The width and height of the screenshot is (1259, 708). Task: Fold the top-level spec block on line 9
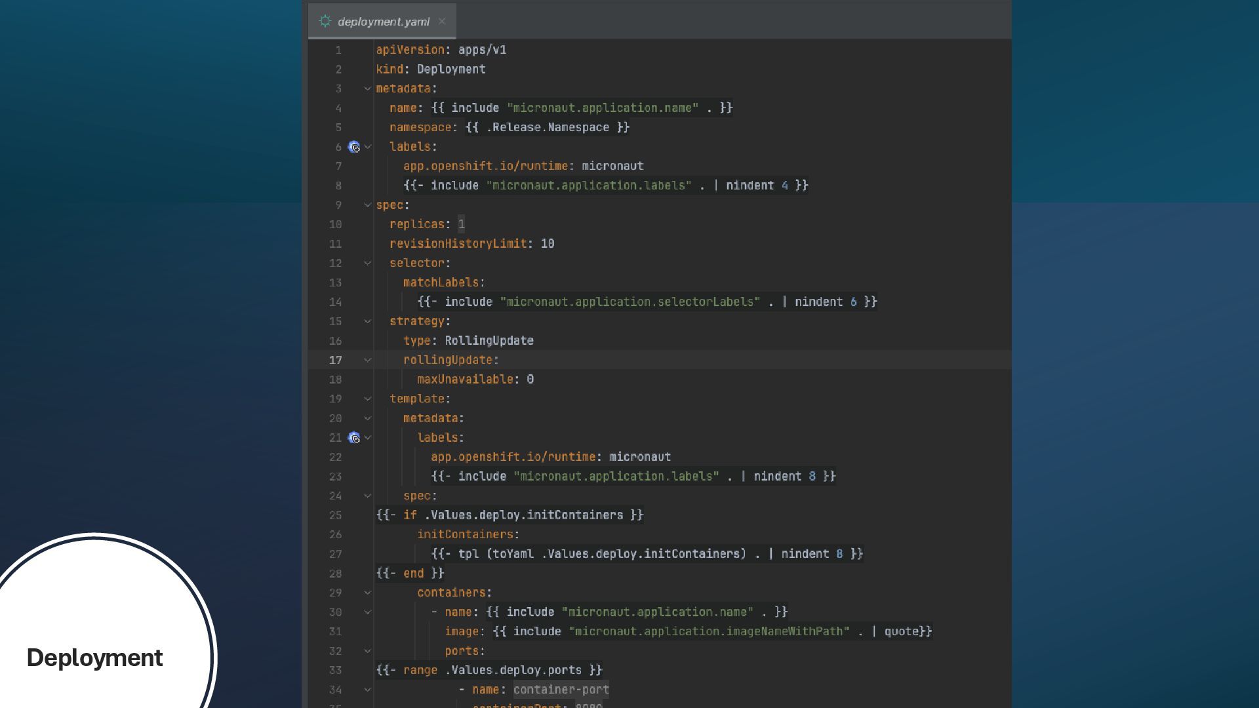point(368,205)
